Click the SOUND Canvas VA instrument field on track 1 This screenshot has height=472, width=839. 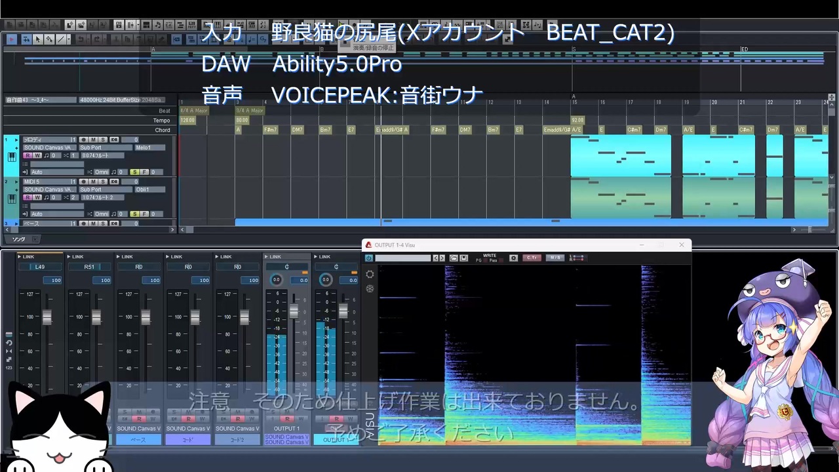[x=49, y=147]
